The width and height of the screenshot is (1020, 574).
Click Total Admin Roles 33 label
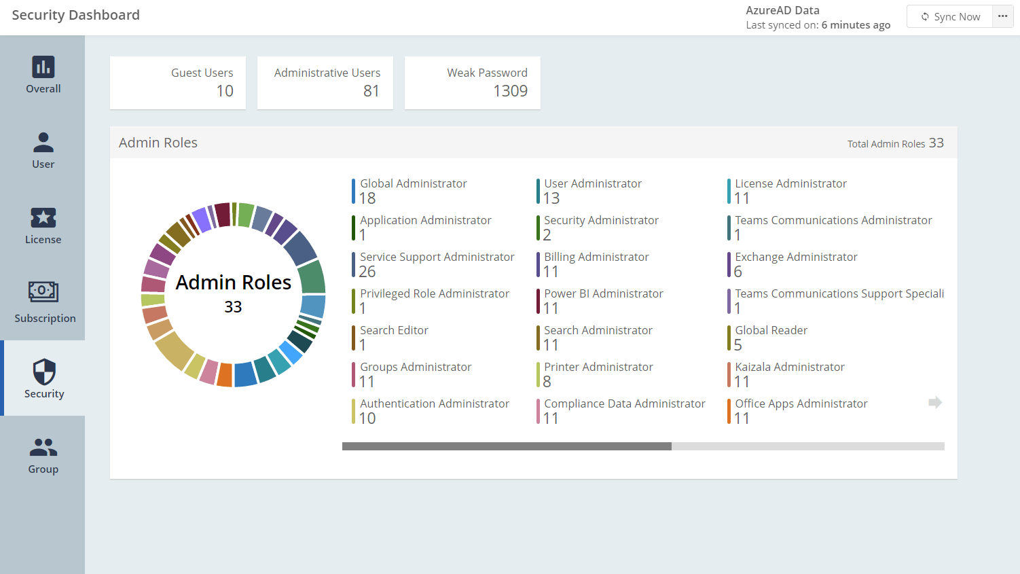coord(895,143)
